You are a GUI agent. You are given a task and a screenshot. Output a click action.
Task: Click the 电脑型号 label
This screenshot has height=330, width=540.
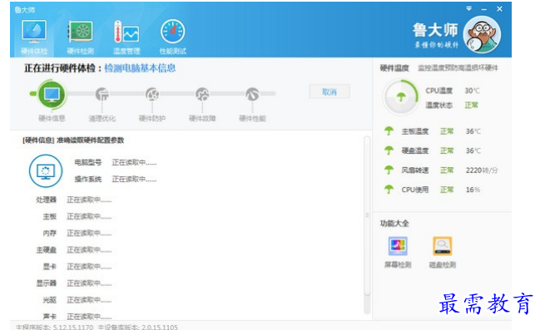(x=88, y=162)
